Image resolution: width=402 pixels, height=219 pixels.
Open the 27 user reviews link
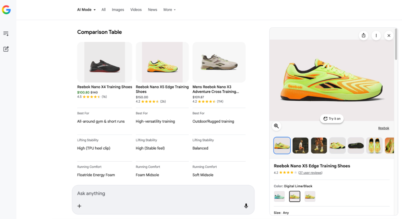click(x=310, y=173)
